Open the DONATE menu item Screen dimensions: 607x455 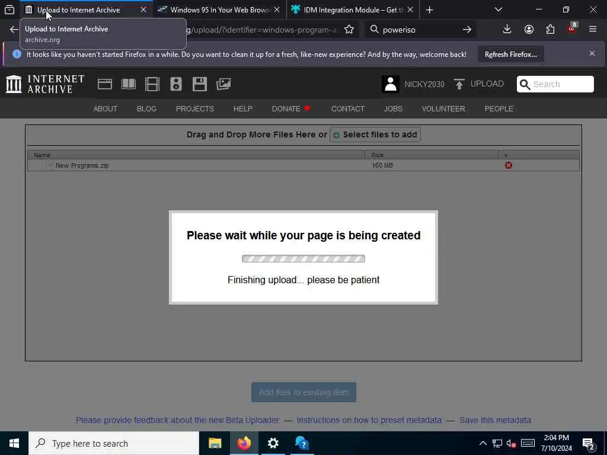(291, 109)
